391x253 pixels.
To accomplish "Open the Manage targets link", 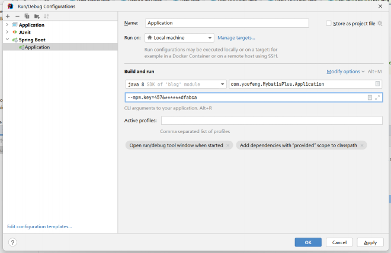I will pyautogui.click(x=236, y=38).
